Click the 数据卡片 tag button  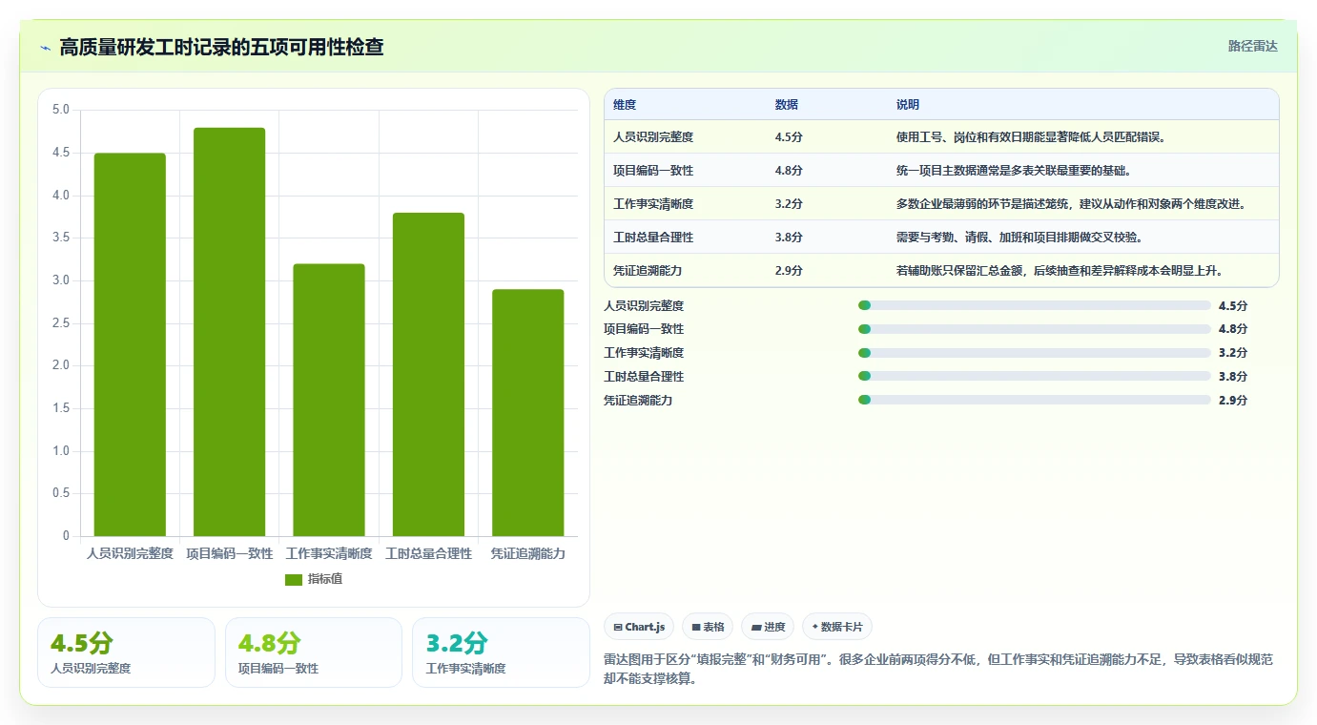point(837,627)
